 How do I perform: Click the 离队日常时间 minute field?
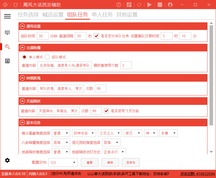click(185, 36)
